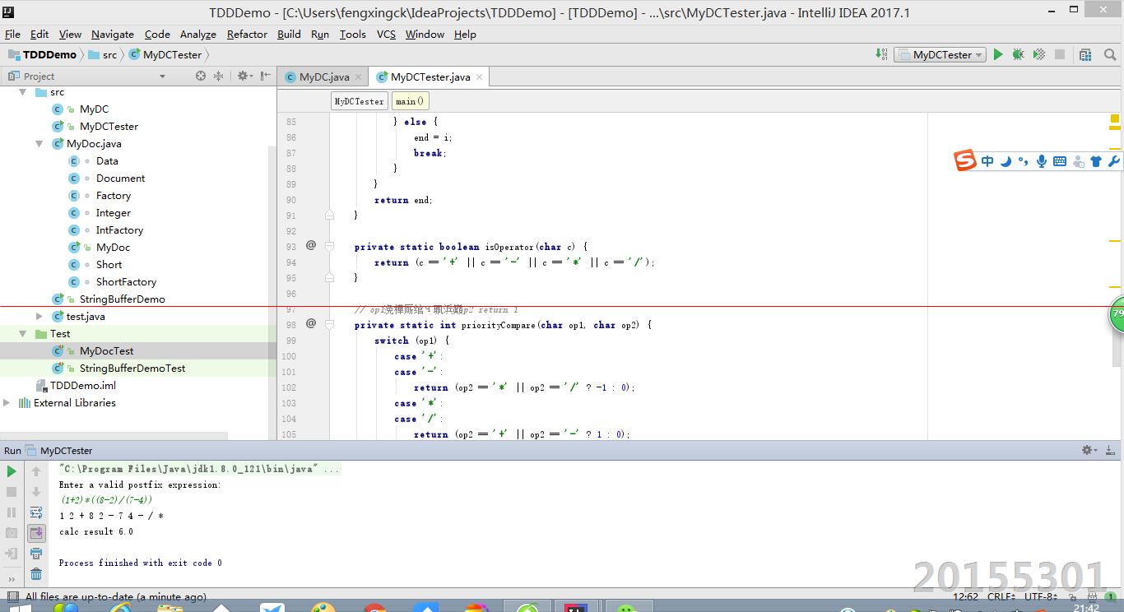Click the Up Stack Trace arrow
Image resolution: width=1124 pixels, height=612 pixels.
36,471
